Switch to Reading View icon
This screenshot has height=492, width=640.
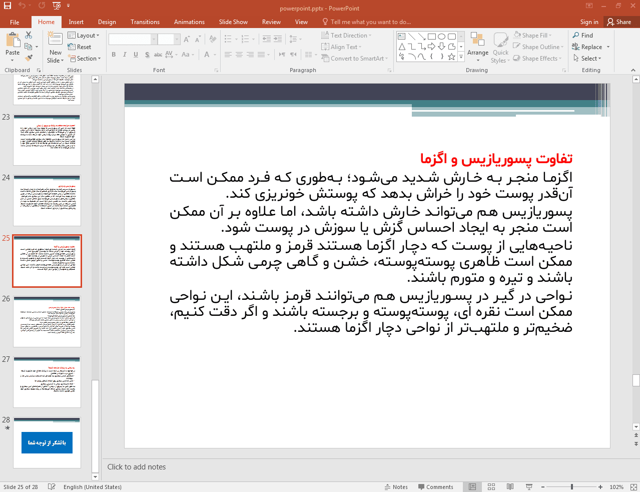click(510, 487)
